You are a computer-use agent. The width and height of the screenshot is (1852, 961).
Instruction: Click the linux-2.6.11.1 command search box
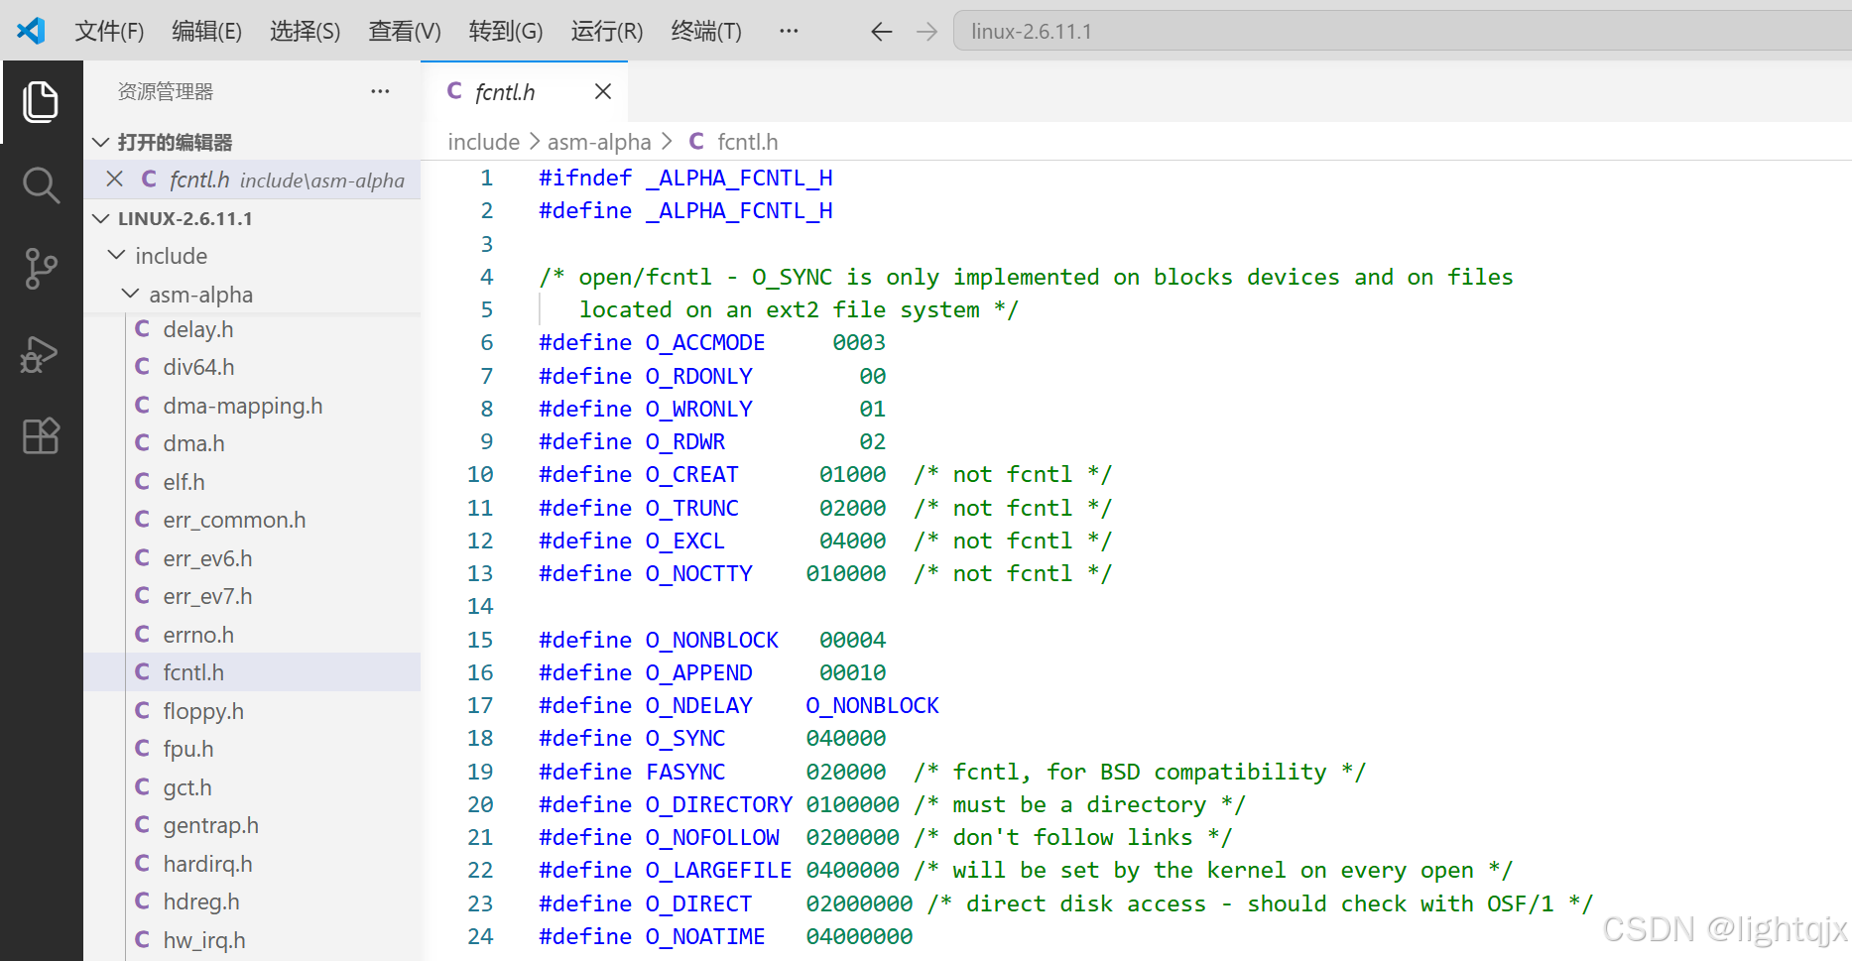coord(1402,31)
